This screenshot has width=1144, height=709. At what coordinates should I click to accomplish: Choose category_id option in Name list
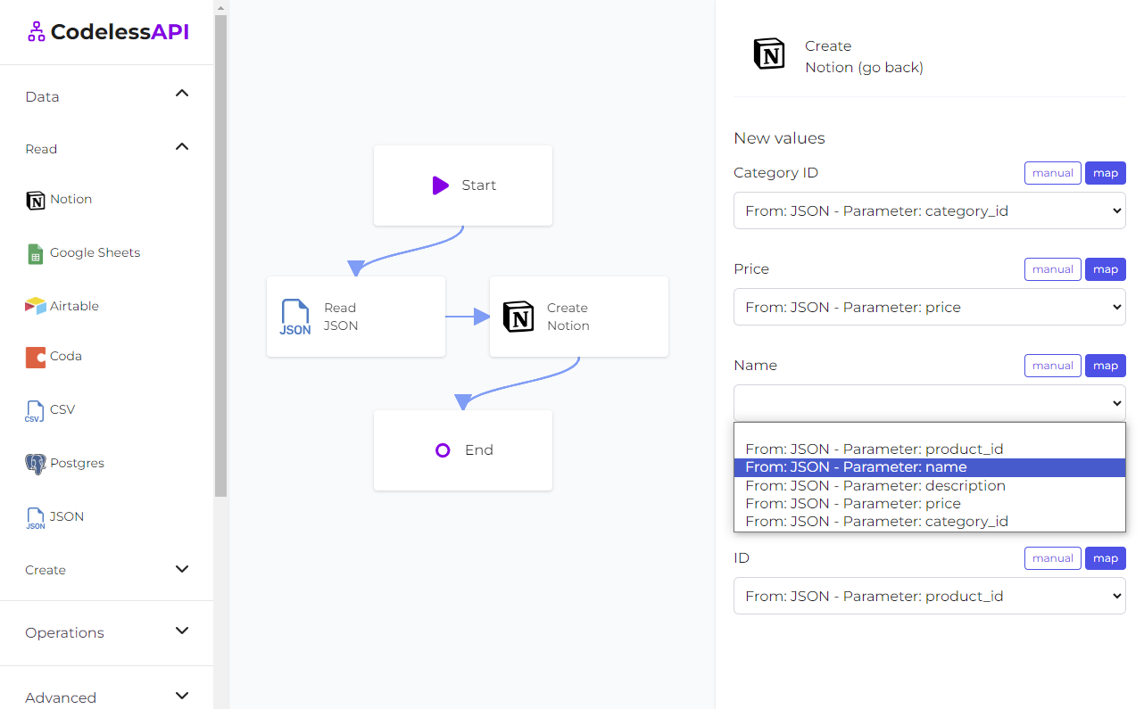click(930, 522)
